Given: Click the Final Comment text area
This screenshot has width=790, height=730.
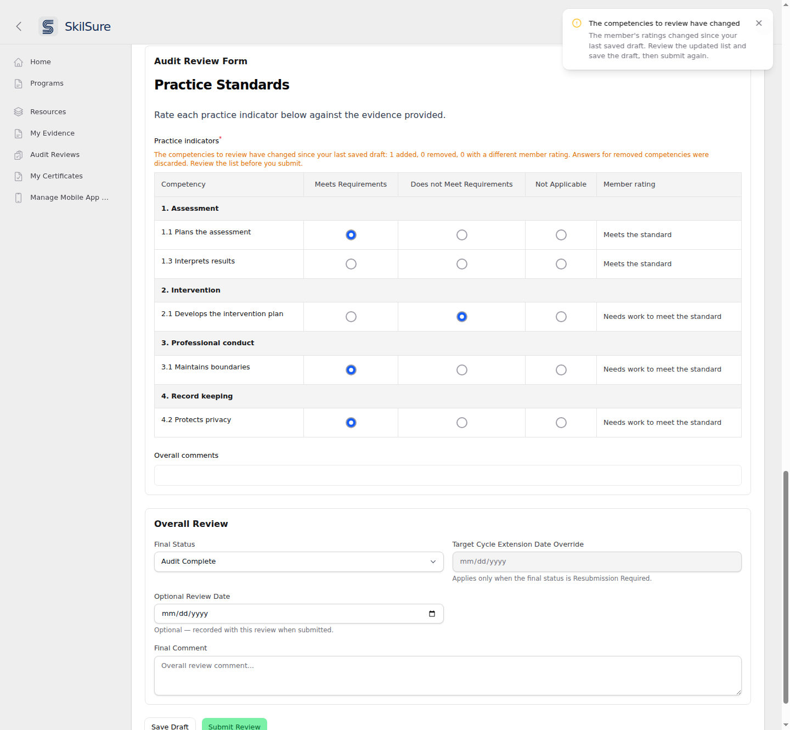Looking at the screenshot, I should click(448, 676).
